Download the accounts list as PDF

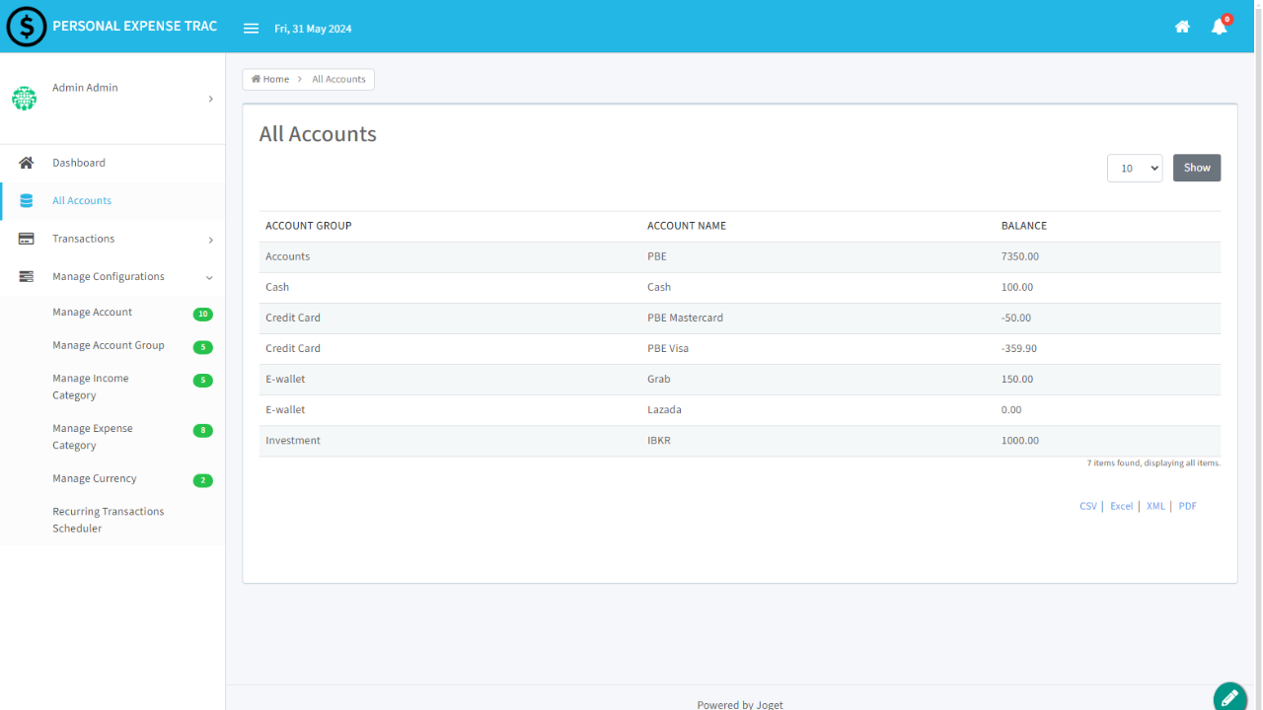tap(1187, 506)
